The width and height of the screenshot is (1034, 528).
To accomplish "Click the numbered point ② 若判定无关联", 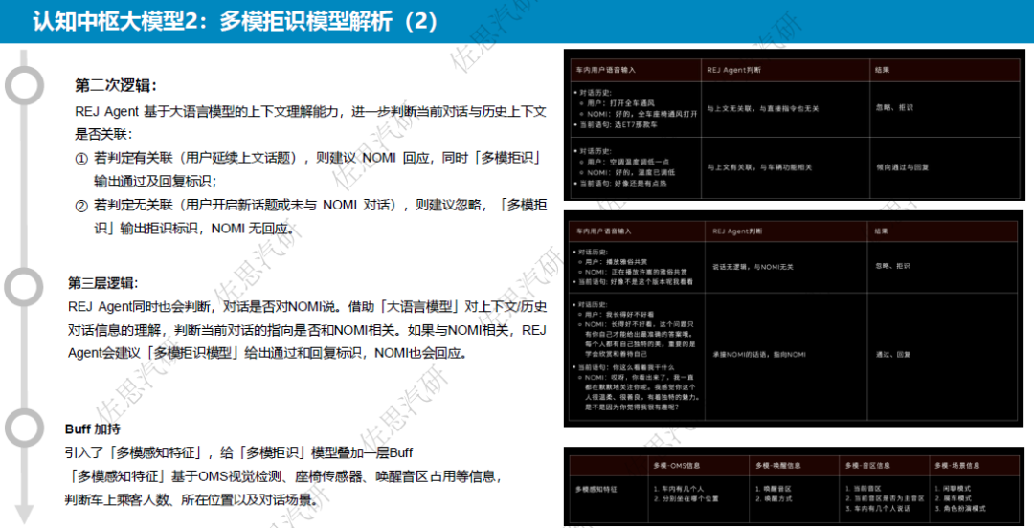I will pyautogui.click(x=310, y=205).
